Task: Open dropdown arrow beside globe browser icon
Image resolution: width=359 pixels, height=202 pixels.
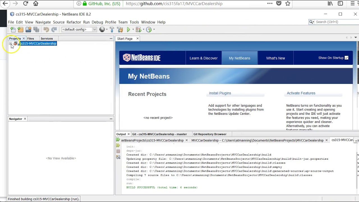Action: [107, 29]
